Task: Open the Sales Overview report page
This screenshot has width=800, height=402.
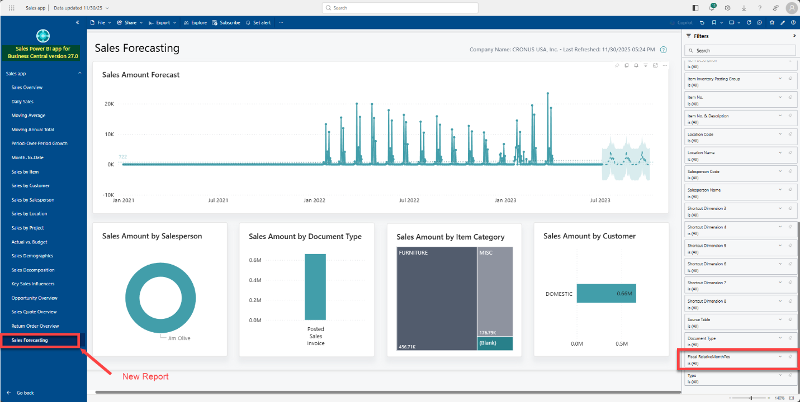Action: [x=27, y=87]
